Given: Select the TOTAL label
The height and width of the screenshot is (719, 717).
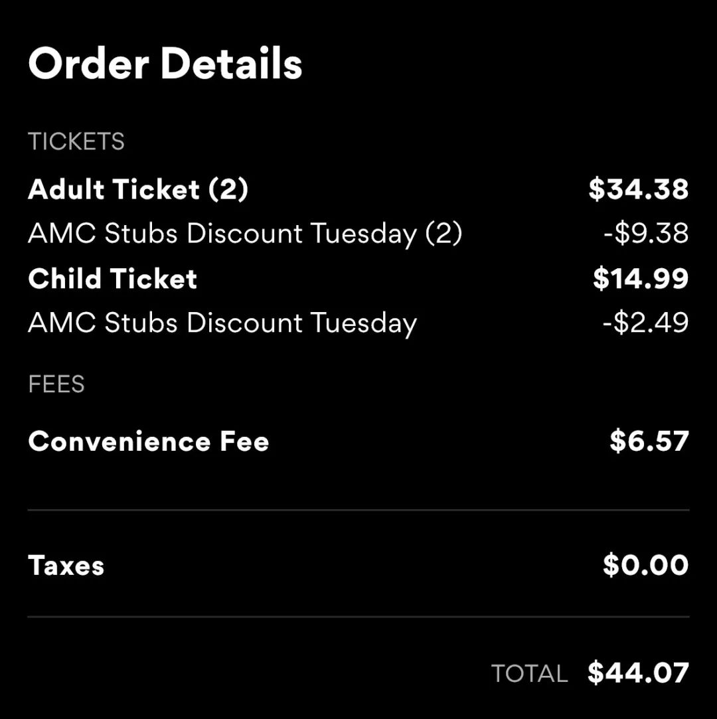Looking at the screenshot, I should point(530,674).
